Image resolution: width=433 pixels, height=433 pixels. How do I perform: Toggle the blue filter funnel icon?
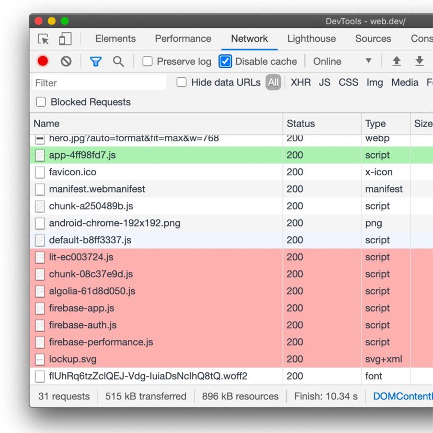tap(96, 61)
